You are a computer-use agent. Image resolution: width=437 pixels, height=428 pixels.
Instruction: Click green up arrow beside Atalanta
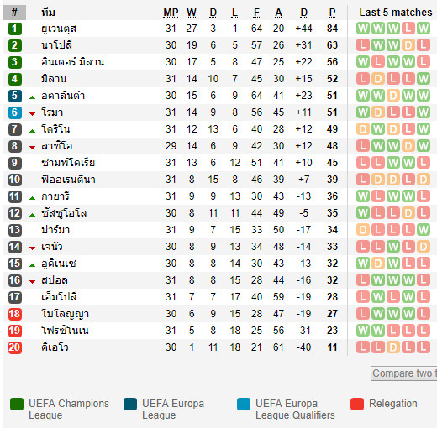(33, 97)
